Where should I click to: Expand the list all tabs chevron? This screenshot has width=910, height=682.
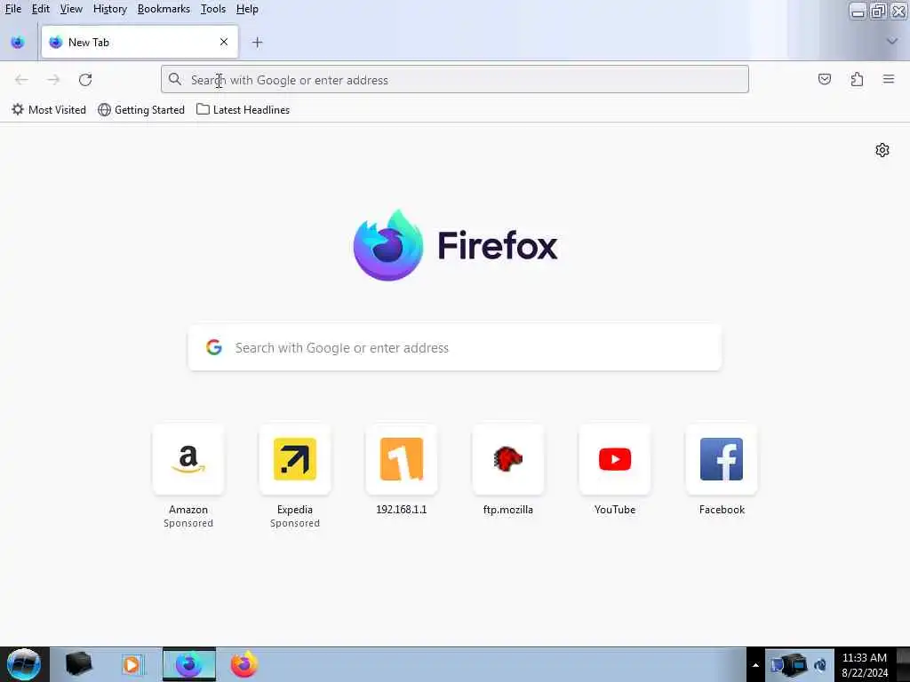pos(892,41)
